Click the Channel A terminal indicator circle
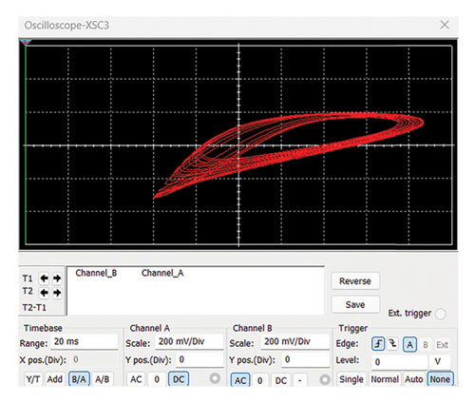 tap(215, 378)
